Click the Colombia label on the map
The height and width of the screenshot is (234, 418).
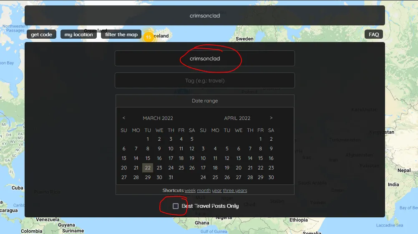tap(31, 231)
